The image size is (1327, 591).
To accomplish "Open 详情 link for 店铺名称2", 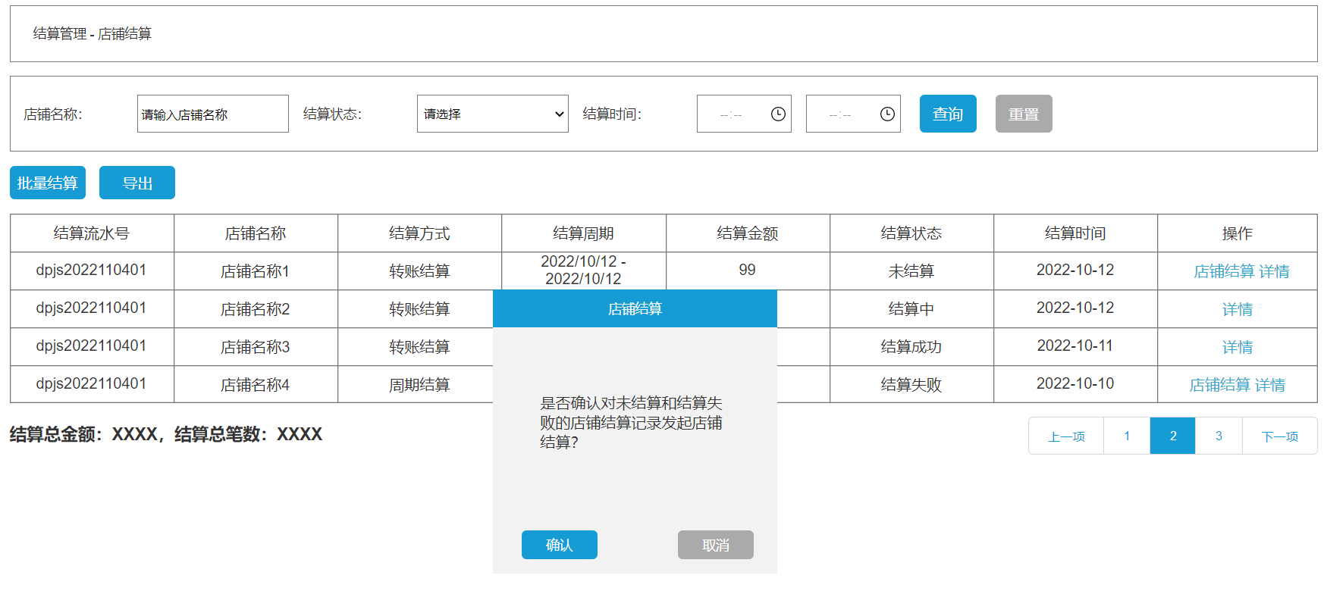I will [x=1238, y=309].
